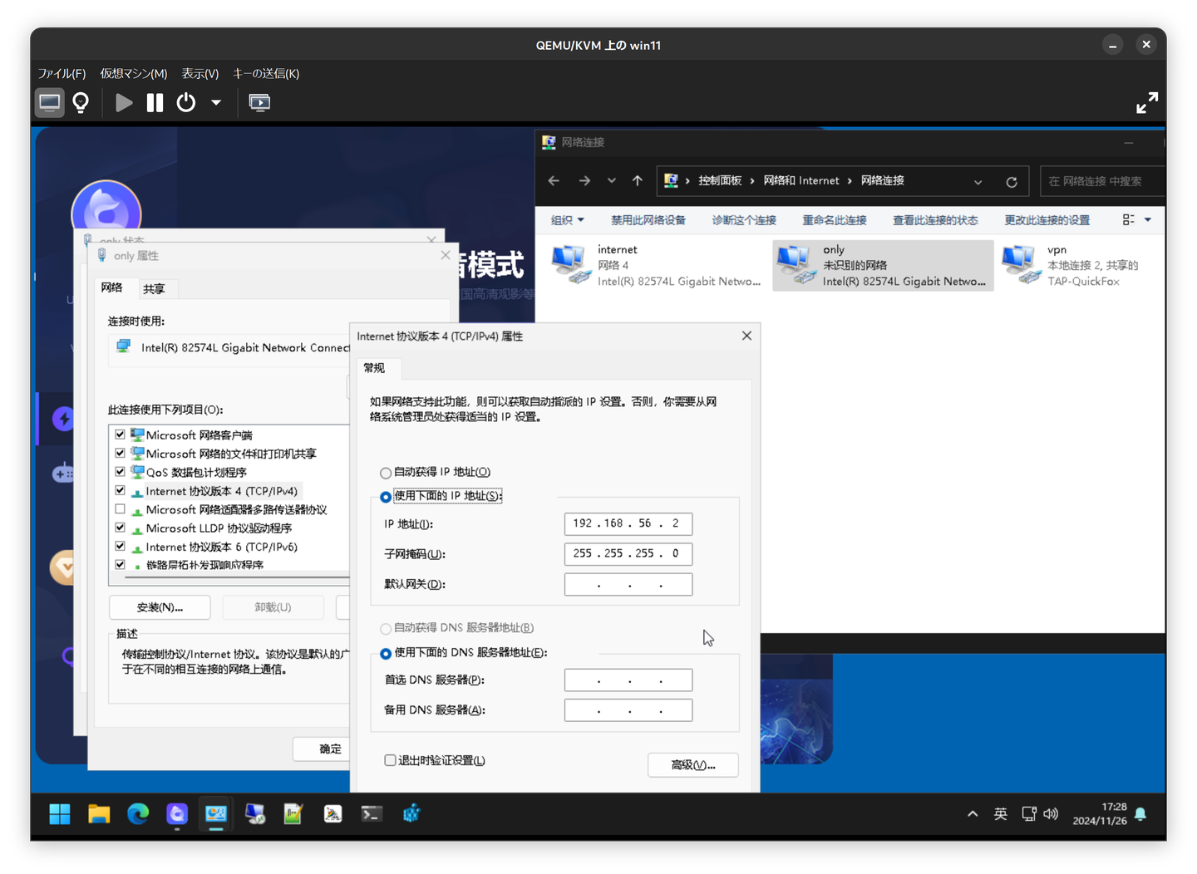Open the shutdown options dropdown arrow
This screenshot has width=1197, height=874.
point(216,103)
